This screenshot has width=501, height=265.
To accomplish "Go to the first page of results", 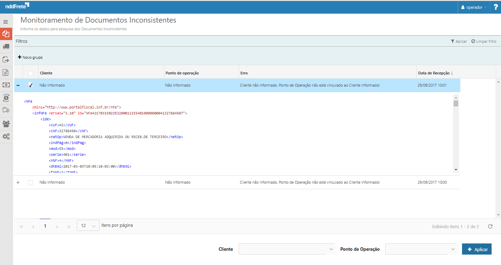I will tap(21, 227).
